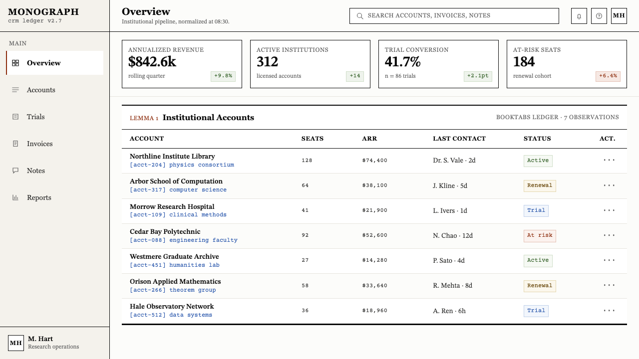
Task: Click Cedar Bay Polytechnic name
Action: (x=165, y=231)
